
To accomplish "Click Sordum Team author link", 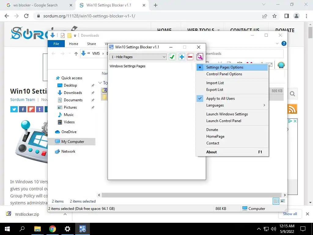I will click(23, 99).
